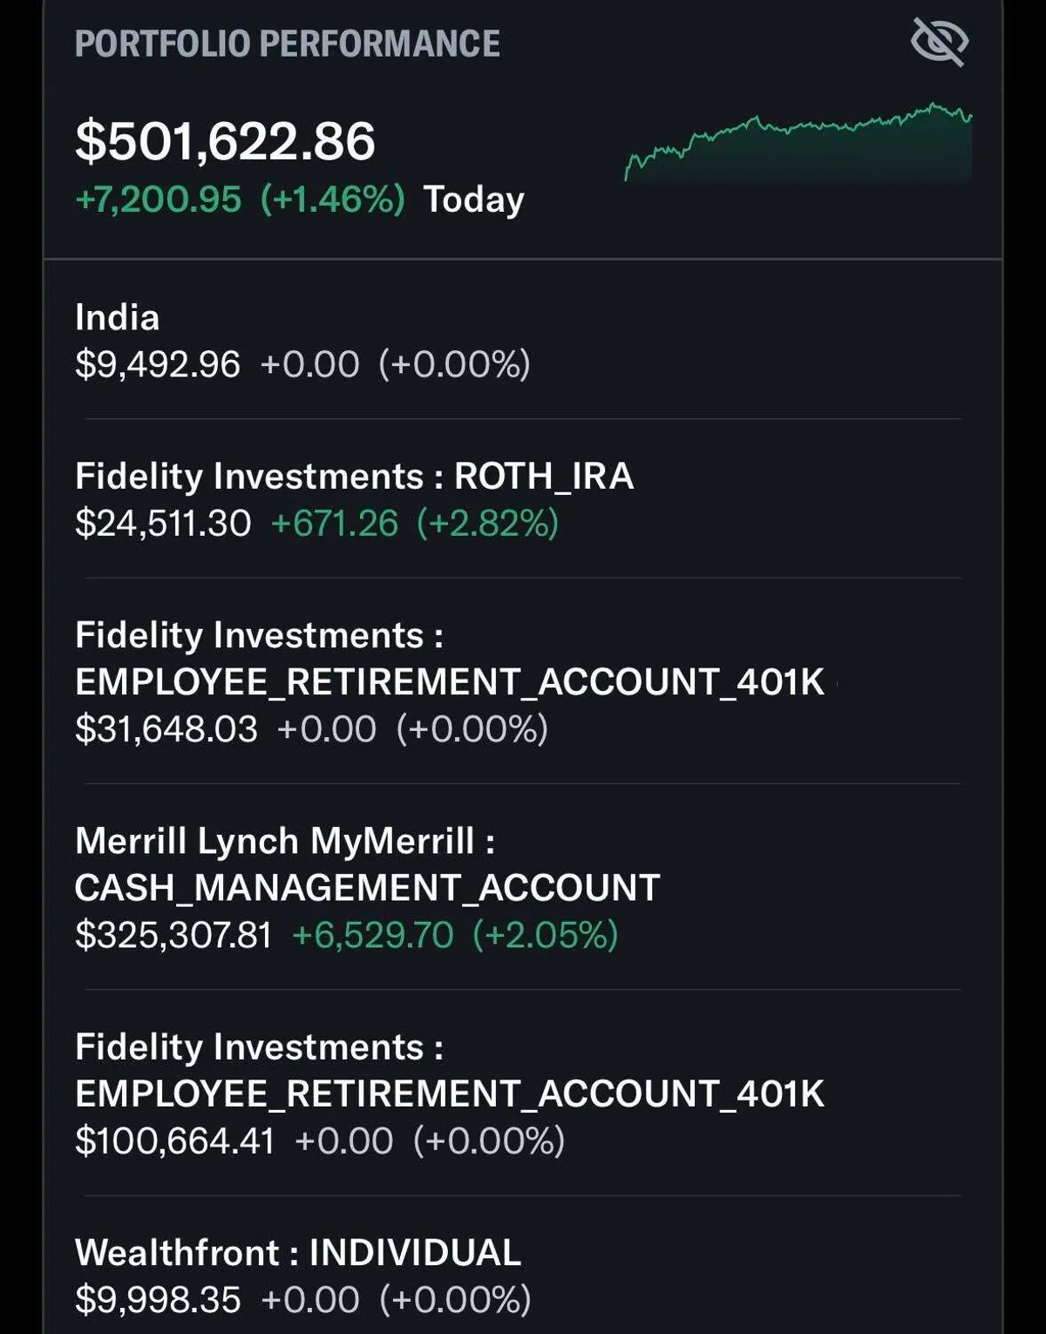
Task: Click the Wealthfront balance $9,998.35
Action: tap(157, 1299)
